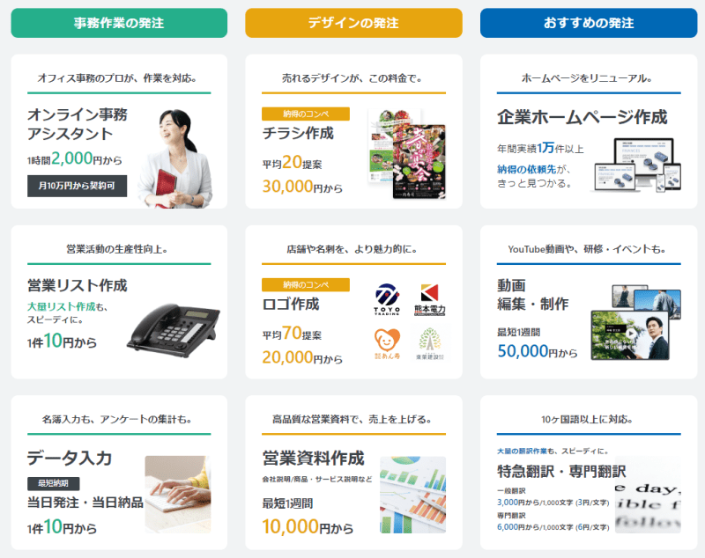Click the TOYO Trading logo sample
This screenshot has width=705, height=558.
point(387,299)
